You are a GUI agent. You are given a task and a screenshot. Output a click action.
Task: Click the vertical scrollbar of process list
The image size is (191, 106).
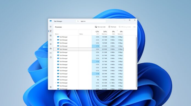(136, 62)
